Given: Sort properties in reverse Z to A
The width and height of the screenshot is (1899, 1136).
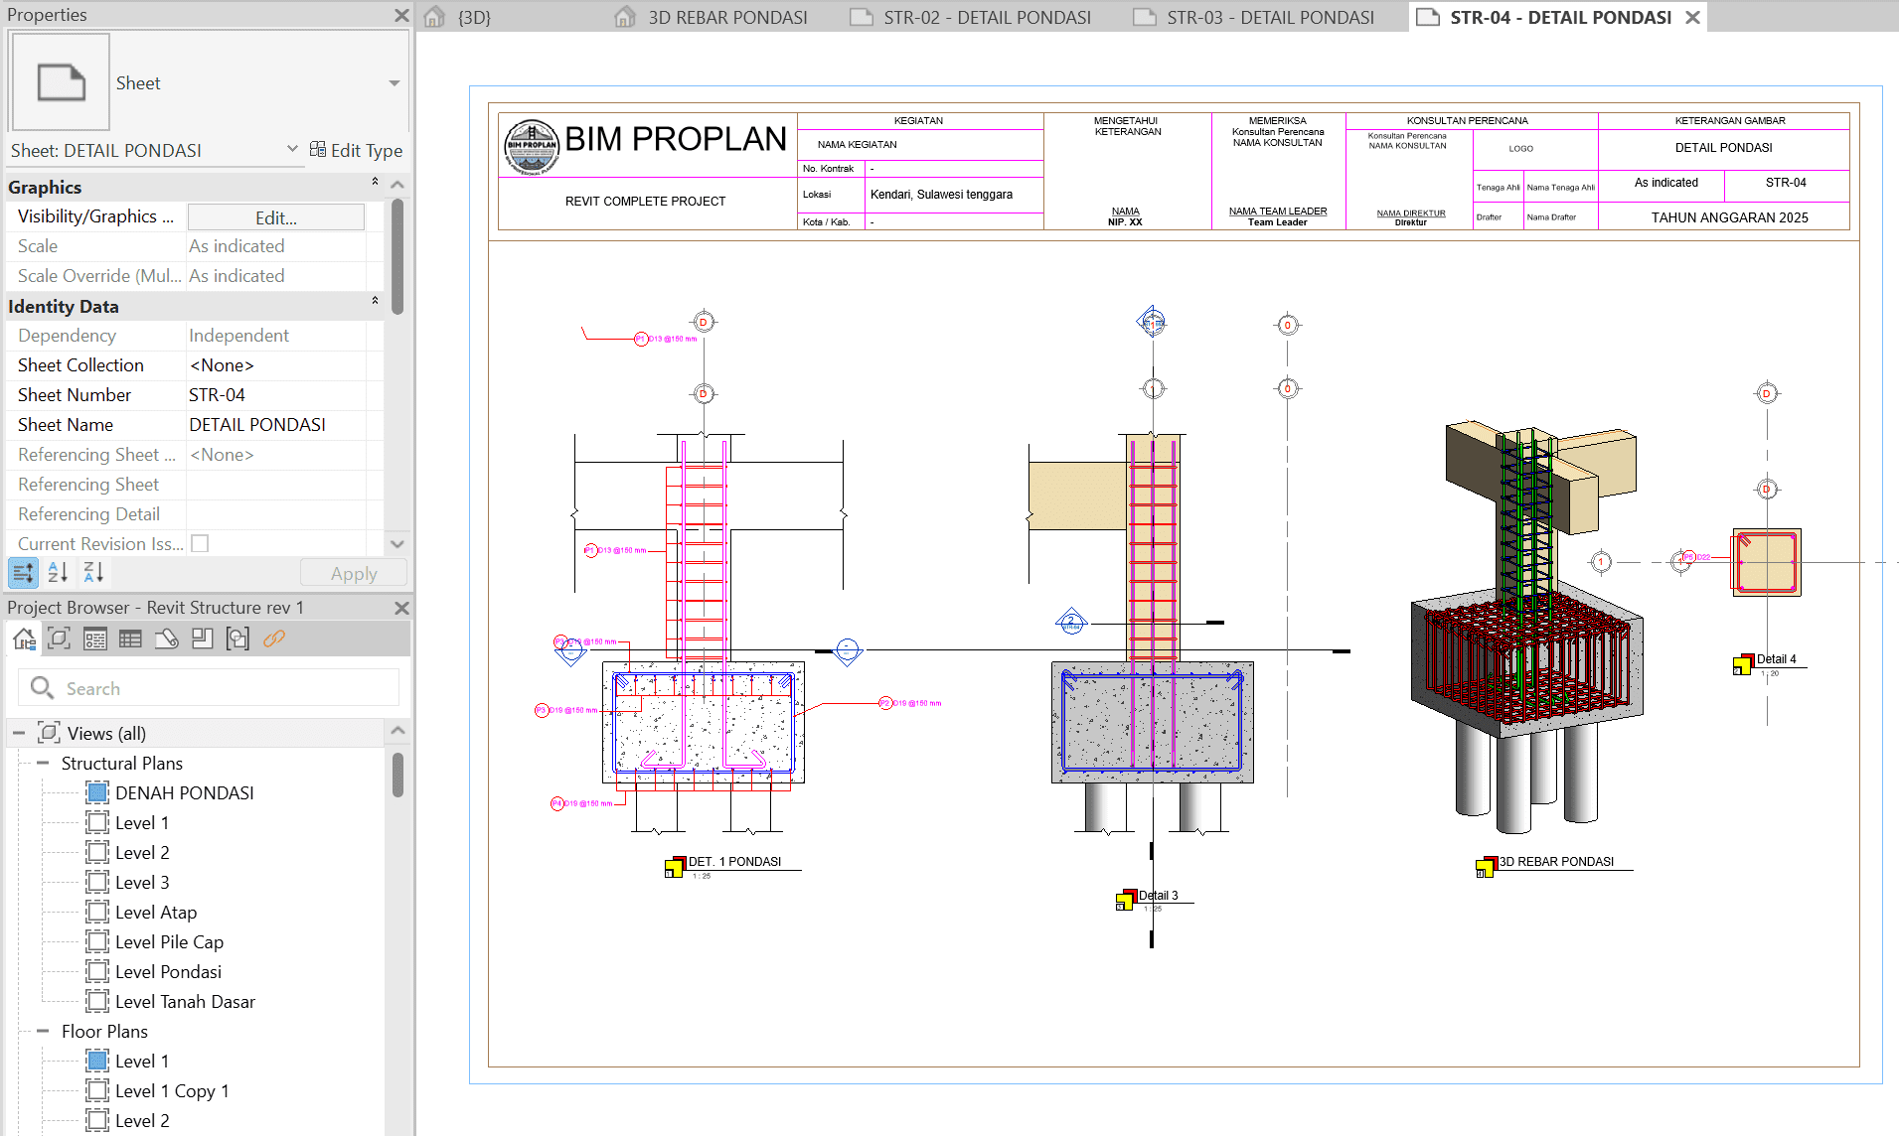Looking at the screenshot, I should [93, 572].
